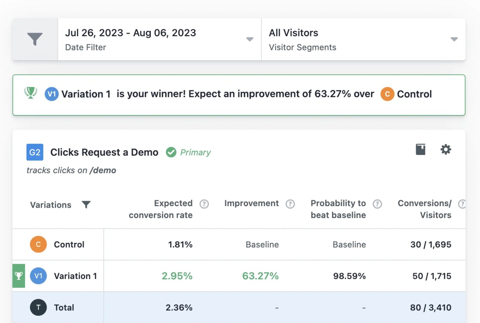Select the Control row in variations table
The height and width of the screenshot is (323, 480).
tap(239, 245)
